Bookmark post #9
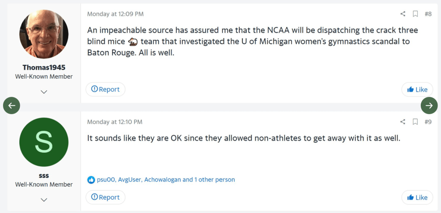The height and width of the screenshot is (213, 441). (x=415, y=122)
